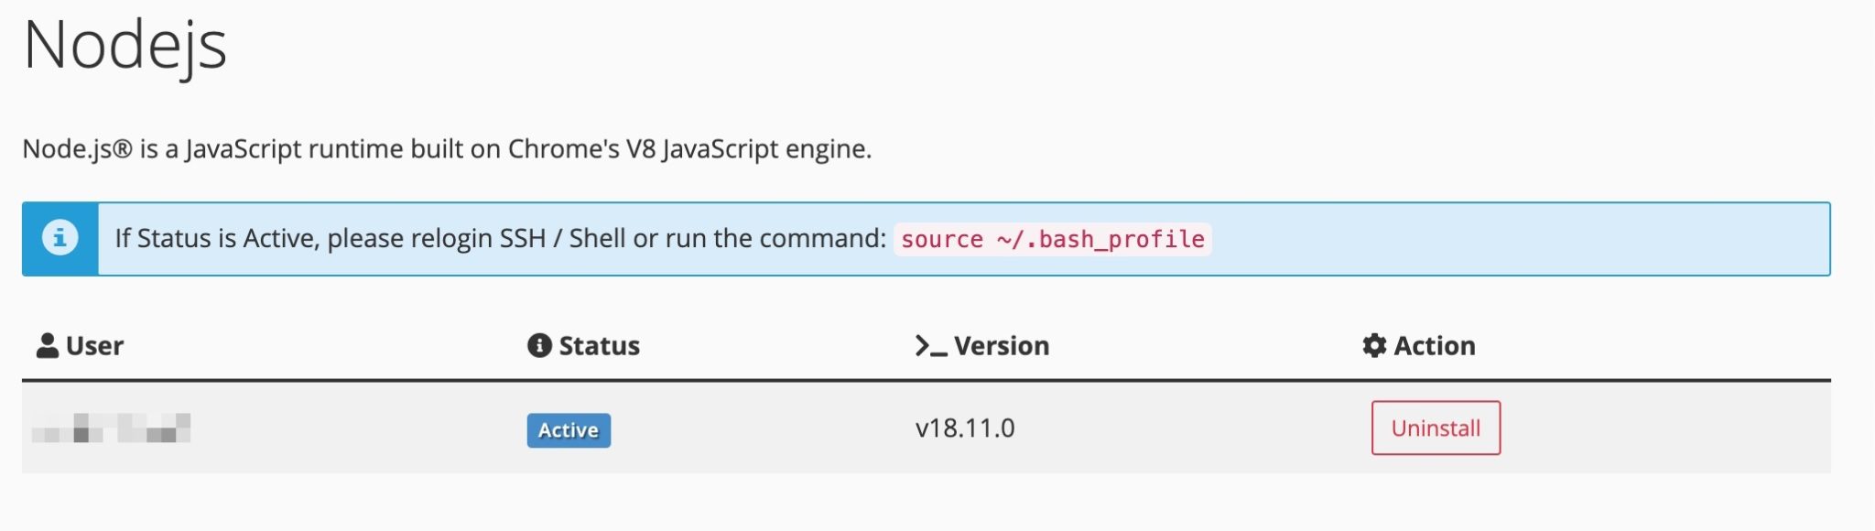Click the Active indicator for the listed user
Image resolution: width=1875 pixels, height=531 pixels.
(x=568, y=431)
